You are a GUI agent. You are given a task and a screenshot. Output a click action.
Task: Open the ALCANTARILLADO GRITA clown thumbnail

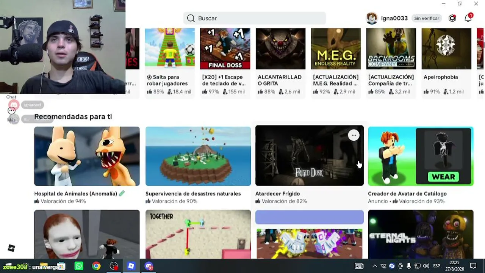coord(280,49)
